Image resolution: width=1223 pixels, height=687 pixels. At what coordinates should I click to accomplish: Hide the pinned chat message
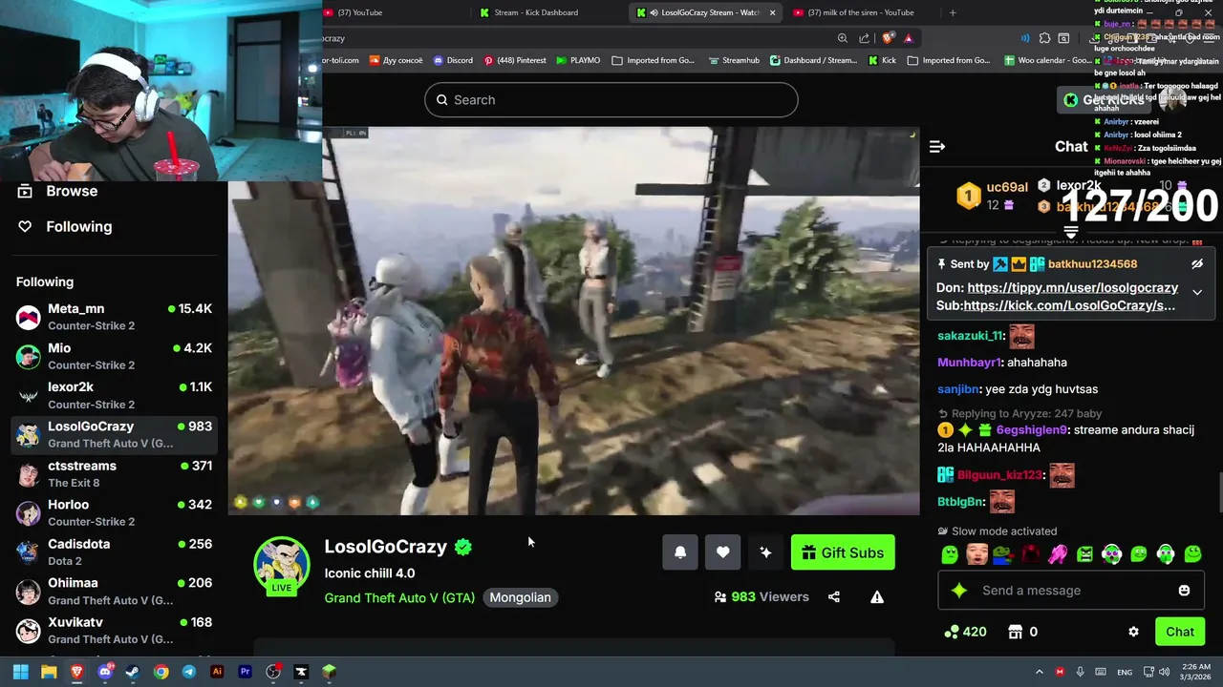pos(1197,264)
